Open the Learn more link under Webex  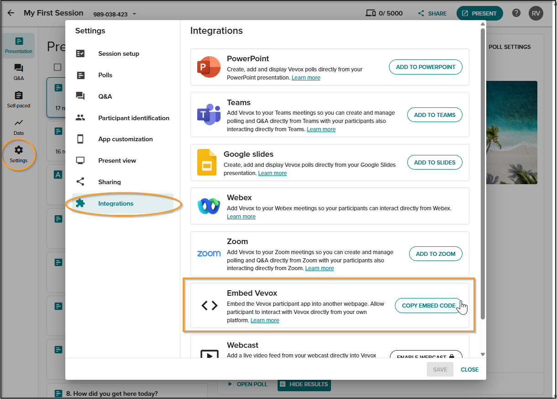coord(241,217)
